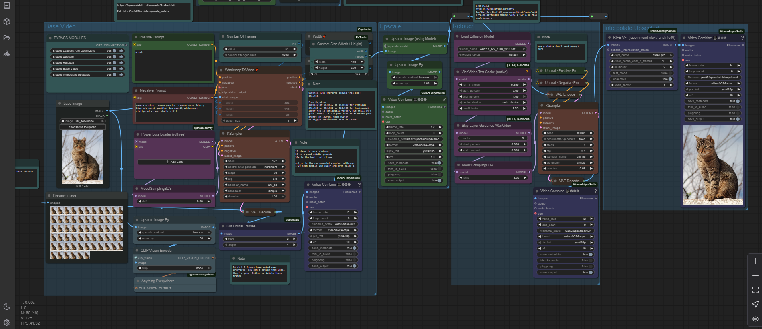The image size is (762, 329).
Task: Open the sampler_name dropdown in Base Video KSampler
Action: 254,185
